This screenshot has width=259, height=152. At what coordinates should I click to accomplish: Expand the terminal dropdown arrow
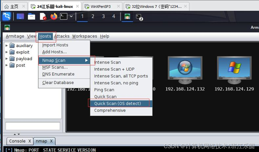pyautogui.click(x=71, y=16)
